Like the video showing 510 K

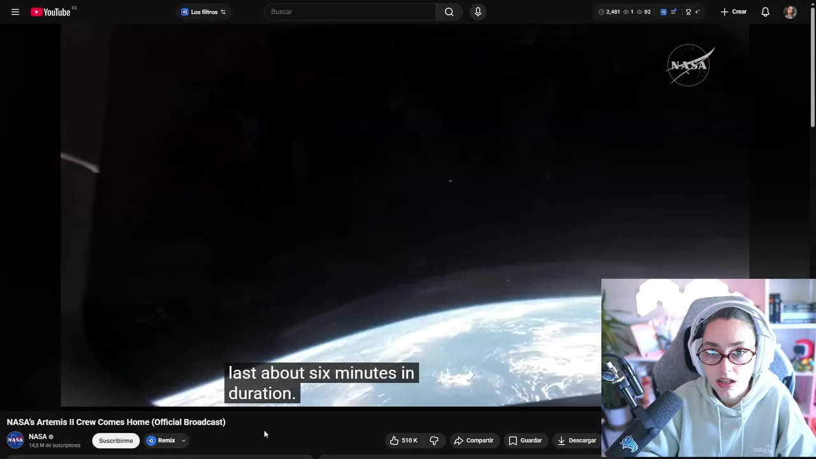[x=404, y=441]
